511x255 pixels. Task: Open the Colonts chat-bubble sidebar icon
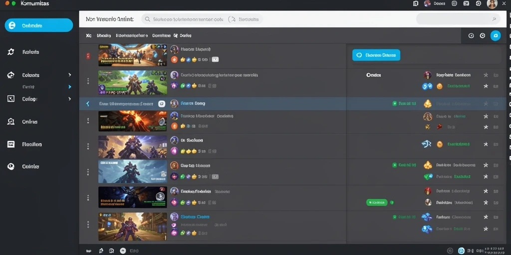coord(11,75)
